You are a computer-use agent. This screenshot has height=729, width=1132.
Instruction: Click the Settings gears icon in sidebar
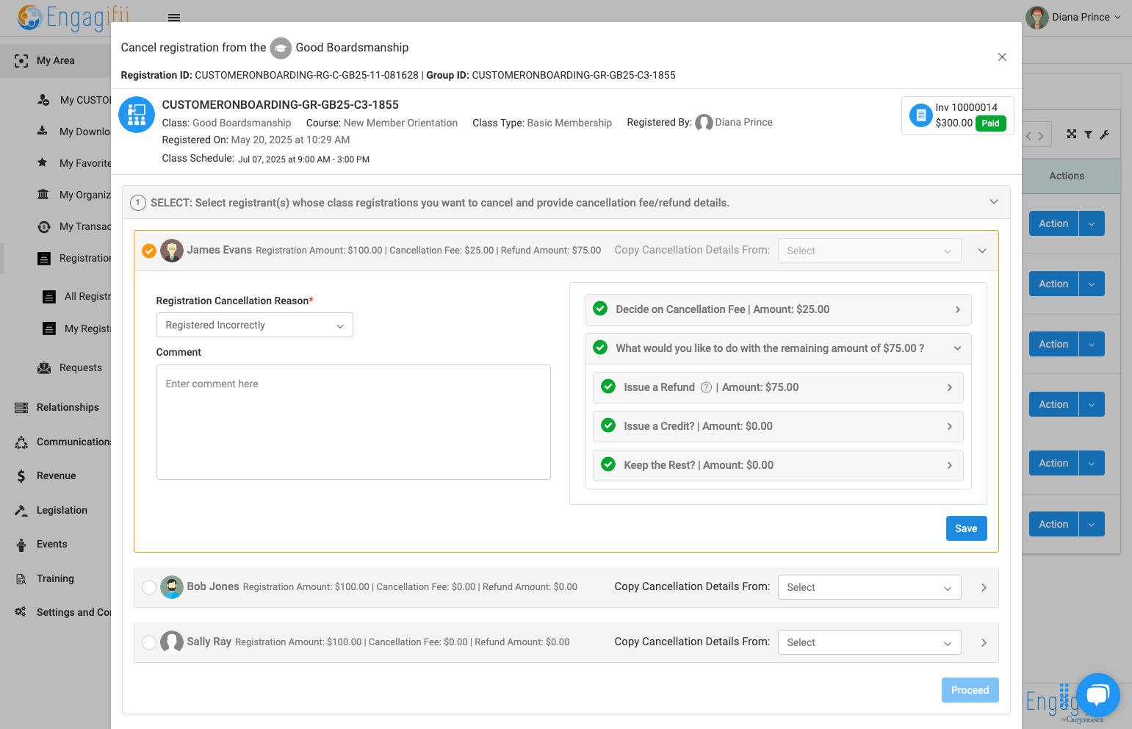point(21,613)
